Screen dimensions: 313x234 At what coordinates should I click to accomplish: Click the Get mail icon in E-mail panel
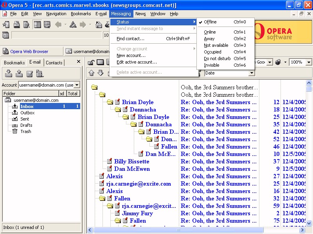[8, 73]
